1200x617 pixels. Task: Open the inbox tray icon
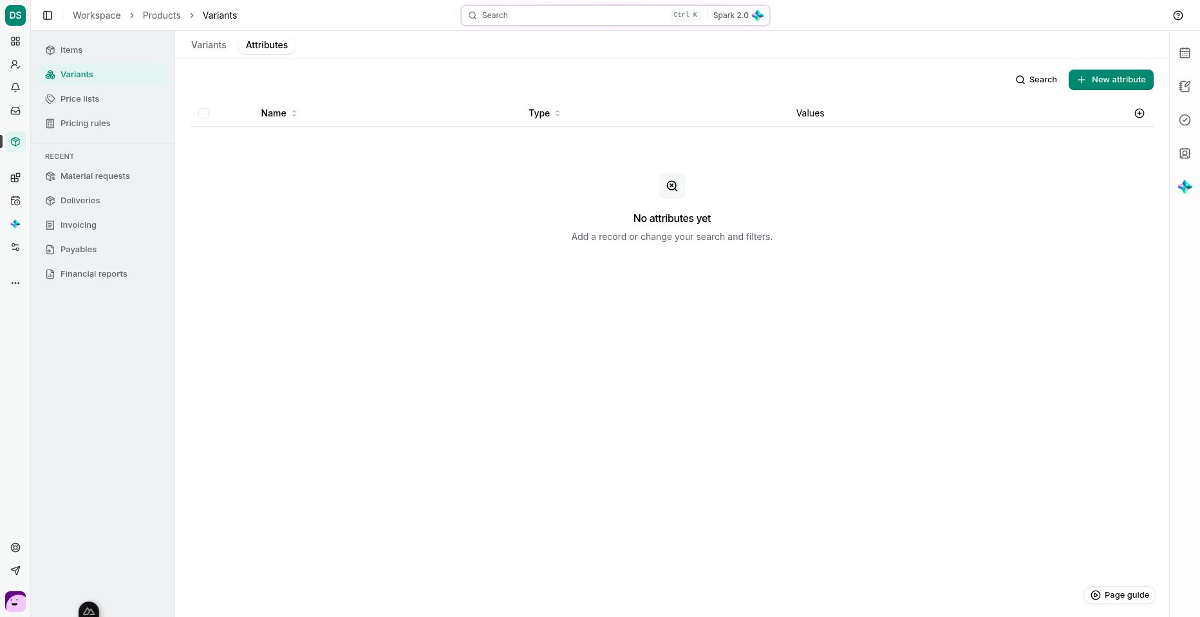(15, 111)
